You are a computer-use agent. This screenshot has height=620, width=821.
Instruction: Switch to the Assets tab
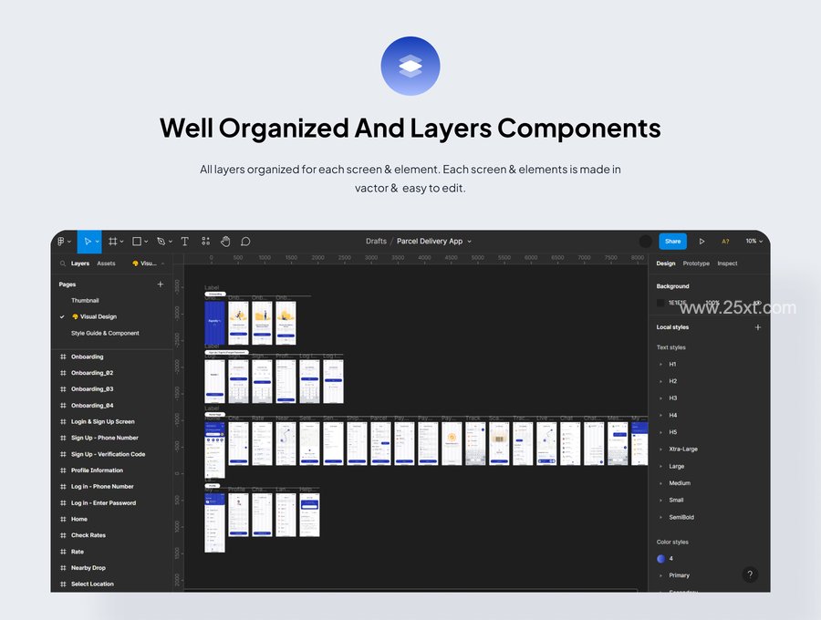tap(106, 263)
